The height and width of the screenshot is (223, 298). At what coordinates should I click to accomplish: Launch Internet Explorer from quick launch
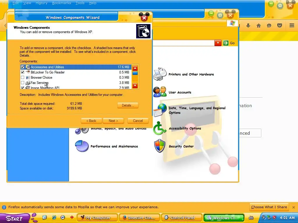54,217
